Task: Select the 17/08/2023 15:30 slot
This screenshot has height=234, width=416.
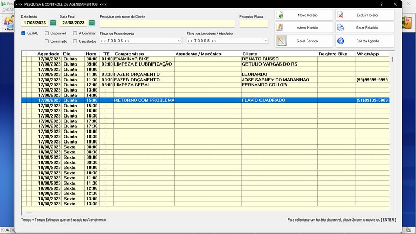Action: (x=205, y=106)
